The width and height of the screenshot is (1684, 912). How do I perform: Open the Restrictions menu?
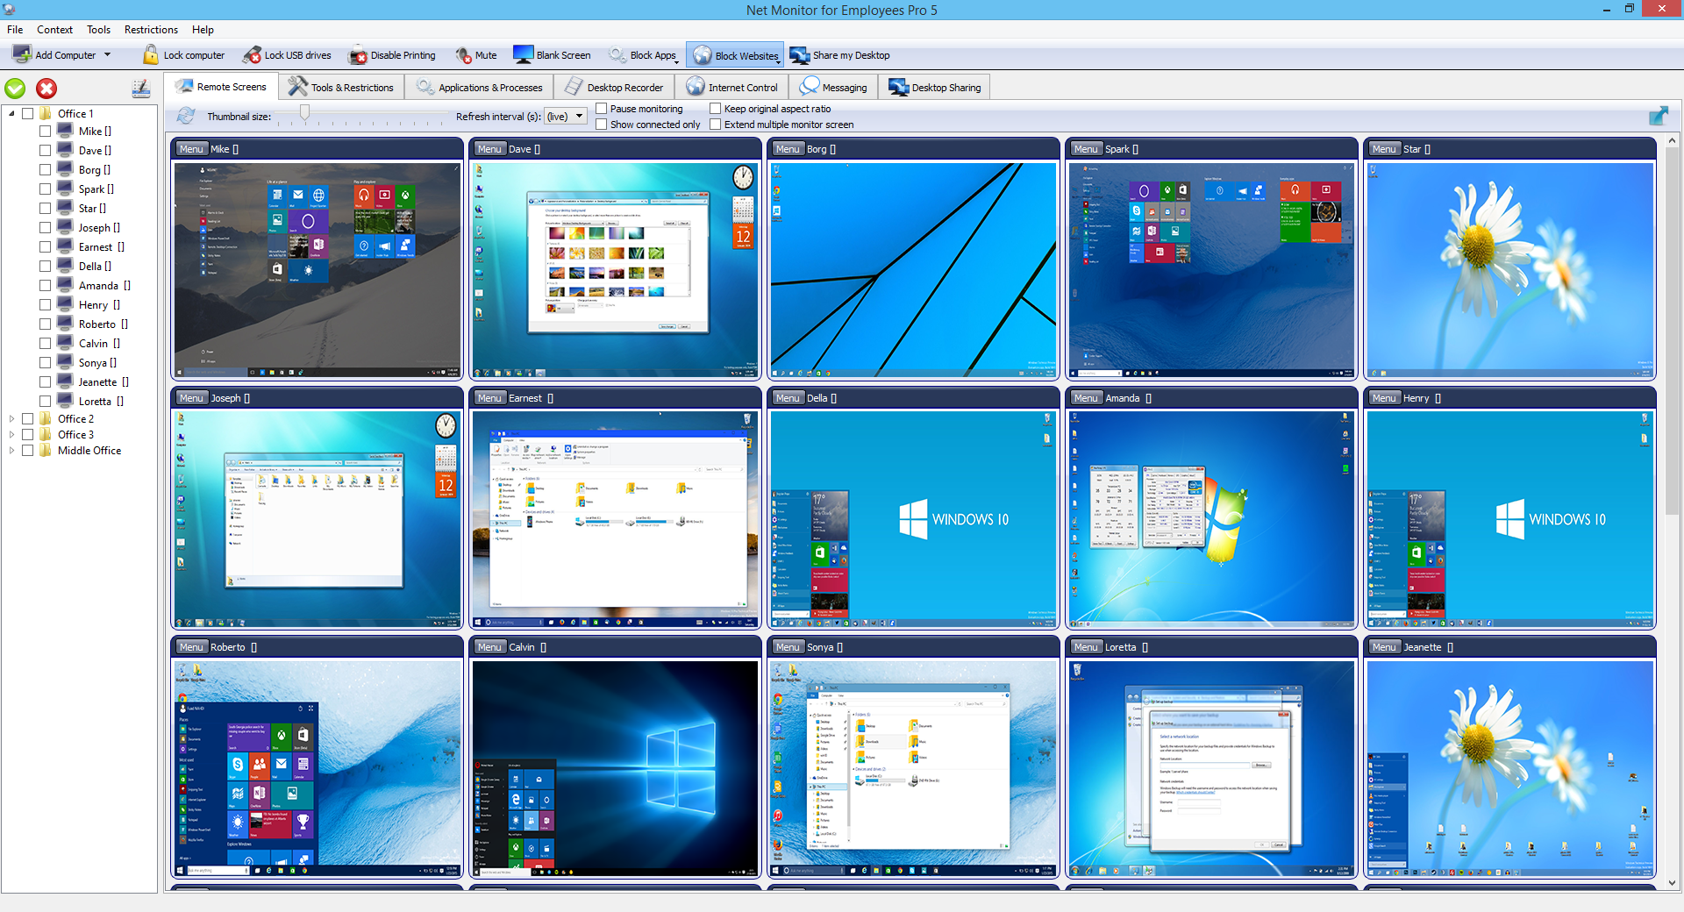pyautogui.click(x=151, y=30)
